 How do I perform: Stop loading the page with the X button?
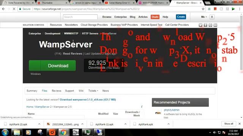pos(14,9)
